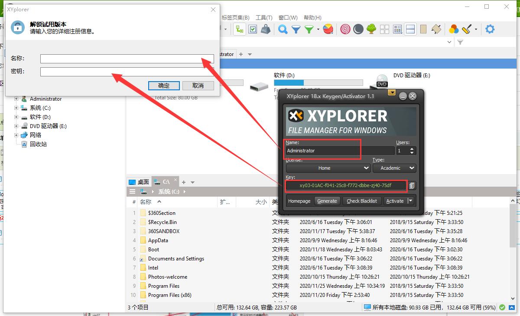Screen dimensions: 520x316
Task: Click the blue funnel filter icon
Action: (x=296, y=29)
